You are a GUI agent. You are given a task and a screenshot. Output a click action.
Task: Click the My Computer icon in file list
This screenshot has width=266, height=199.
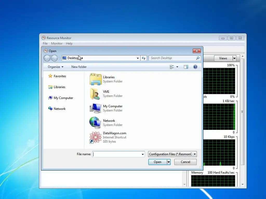tap(95, 108)
